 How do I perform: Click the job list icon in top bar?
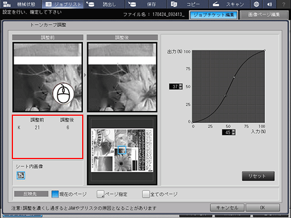click(x=48, y=4)
